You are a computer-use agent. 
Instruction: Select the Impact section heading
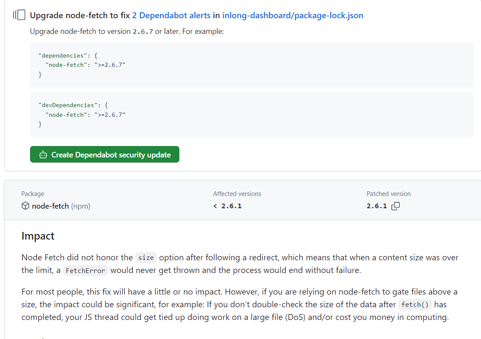click(x=38, y=236)
